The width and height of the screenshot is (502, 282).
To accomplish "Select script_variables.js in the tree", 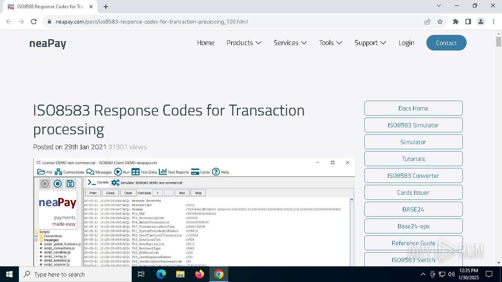I will tap(57, 252).
